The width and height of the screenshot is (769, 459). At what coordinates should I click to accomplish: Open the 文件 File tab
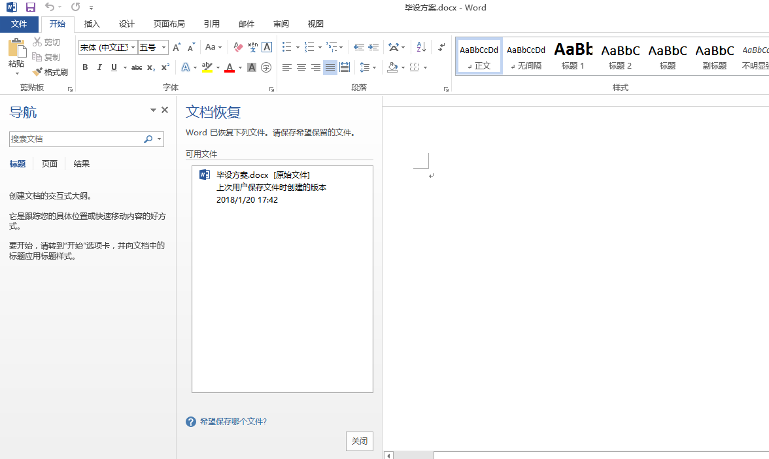[19, 24]
